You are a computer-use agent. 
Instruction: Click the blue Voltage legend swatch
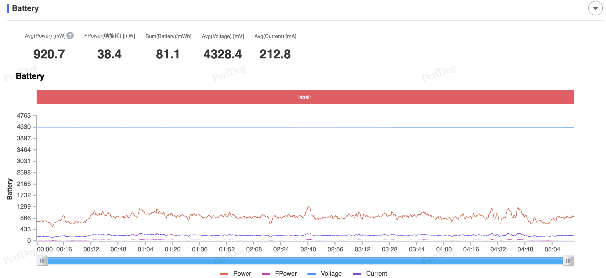tap(312, 274)
